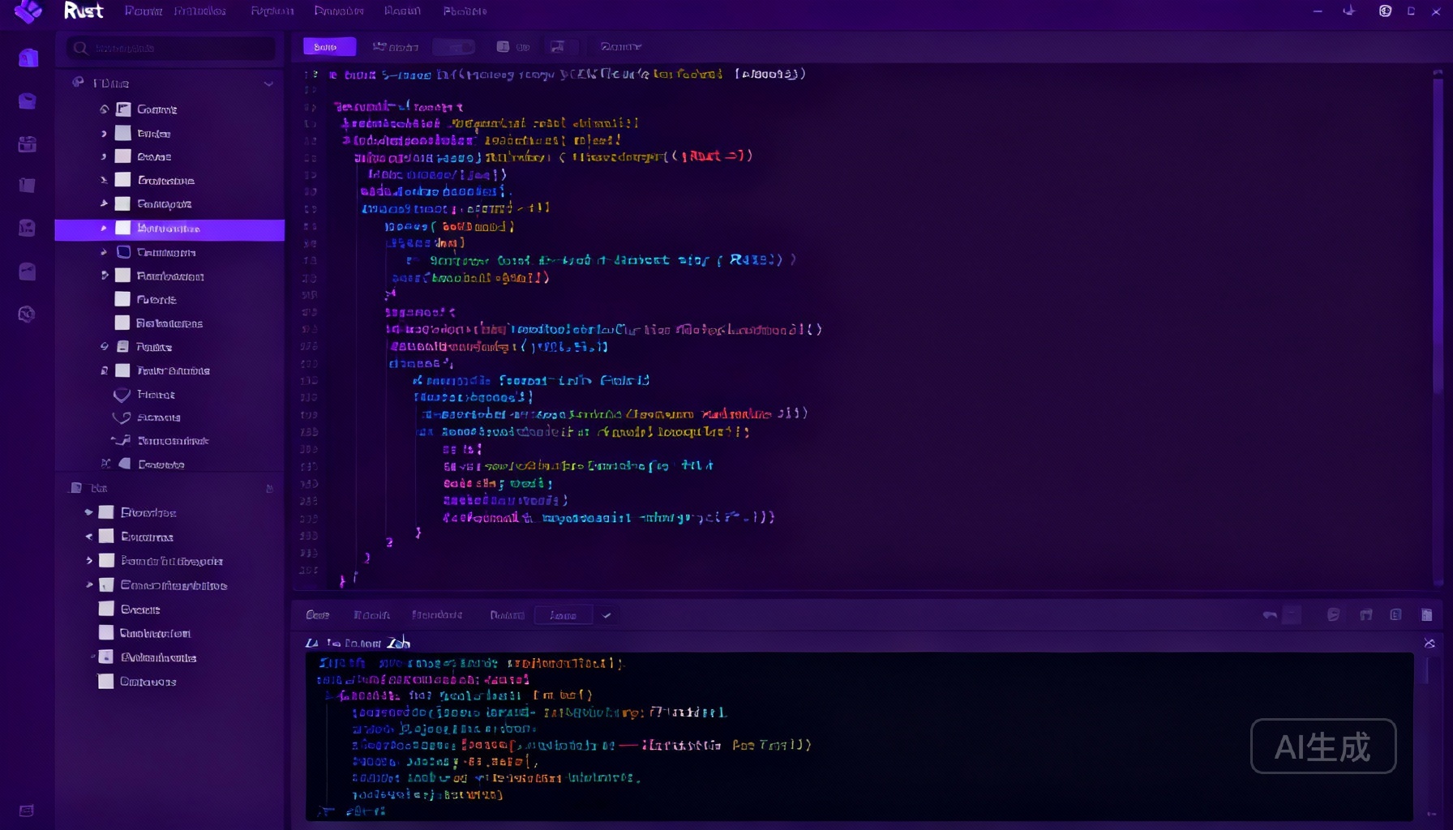Click the settings icon at the bottom of the left rail

[27, 811]
